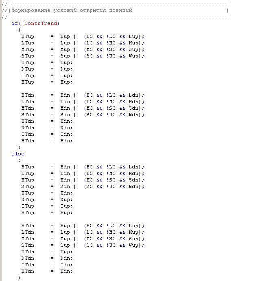Image resolution: width=275 pixels, height=281 pixels.
Task: Click the 'else' keyword
Action: [18, 154]
